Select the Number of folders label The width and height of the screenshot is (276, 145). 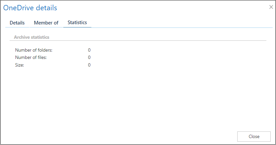[x=34, y=50]
